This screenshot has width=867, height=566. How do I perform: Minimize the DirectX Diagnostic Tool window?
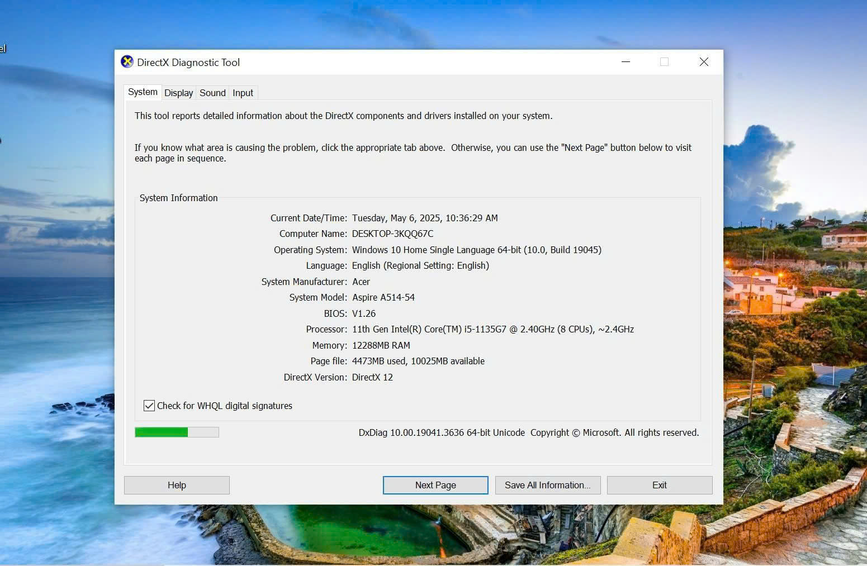(x=626, y=62)
